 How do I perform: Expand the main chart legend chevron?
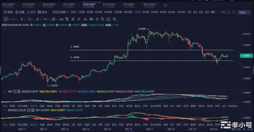tap(5, 29)
